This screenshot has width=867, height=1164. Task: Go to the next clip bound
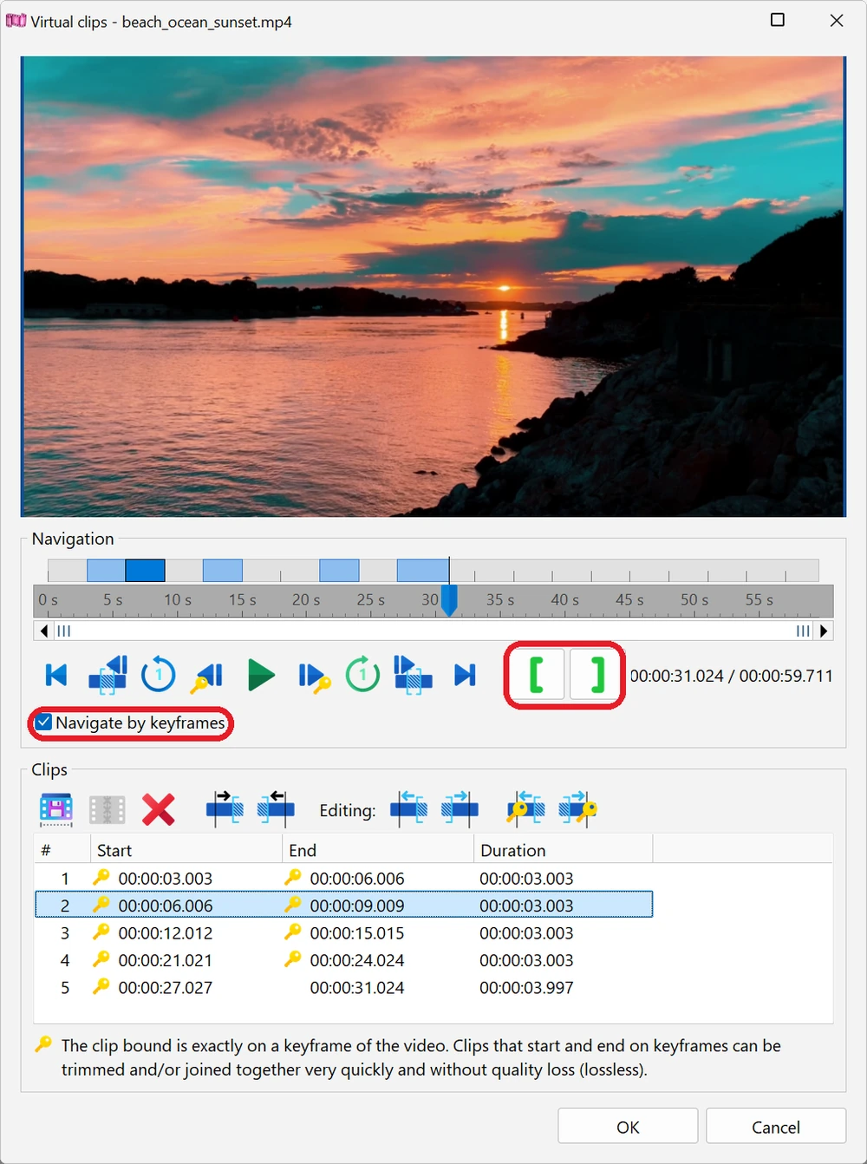[413, 675]
